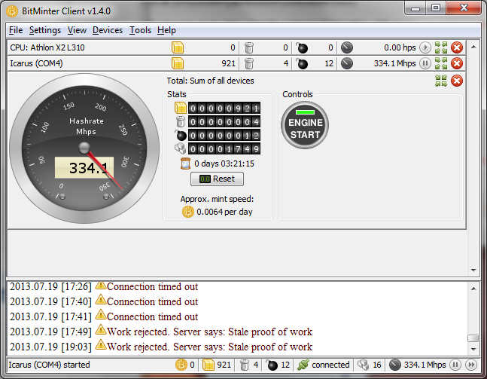Click the status bar hashrate gauge icon
The height and width of the screenshot is (379, 487).
tap(394, 365)
